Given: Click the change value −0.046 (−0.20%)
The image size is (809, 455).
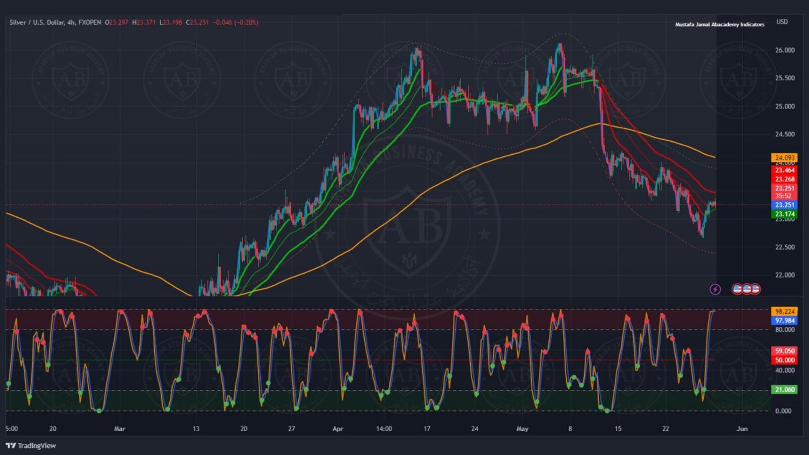Looking at the screenshot, I should pyautogui.click(x=236, y=23).
